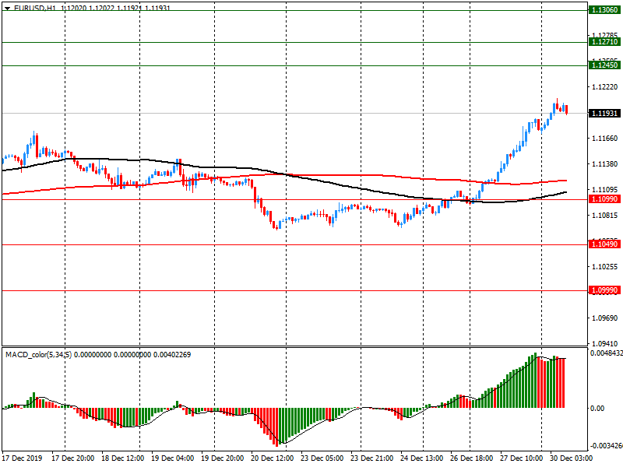The width and height of the screenshot is (623, 467).
Task: Click the MACD_color(5,34,5) indicator label
Action: point(43,355)
